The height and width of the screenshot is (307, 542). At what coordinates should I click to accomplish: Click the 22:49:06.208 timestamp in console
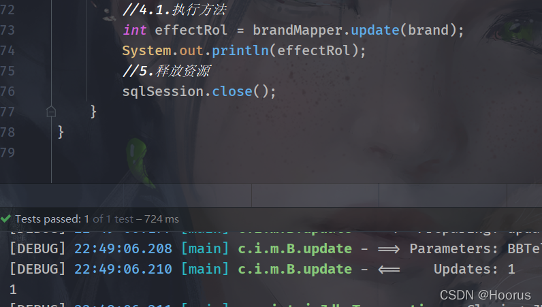pyautogui.click(x=123, y=248)
